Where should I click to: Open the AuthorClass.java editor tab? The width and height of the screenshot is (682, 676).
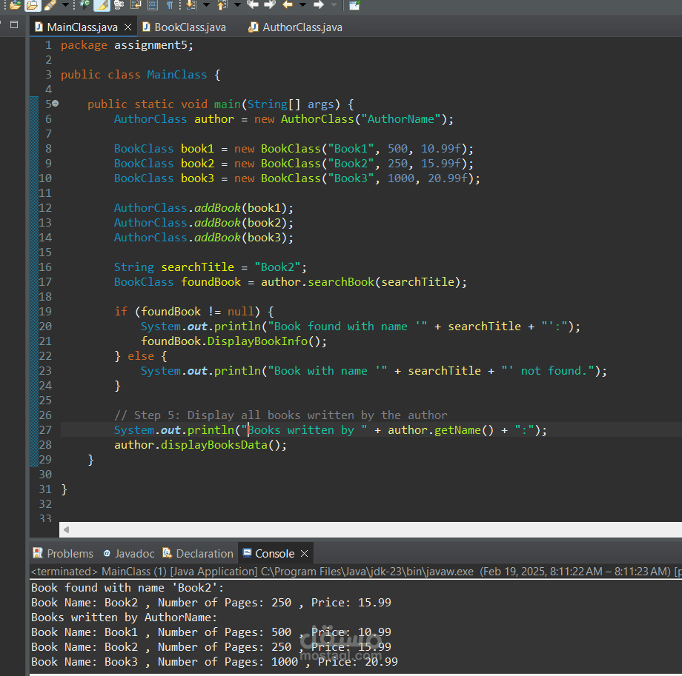click(302, 27)
